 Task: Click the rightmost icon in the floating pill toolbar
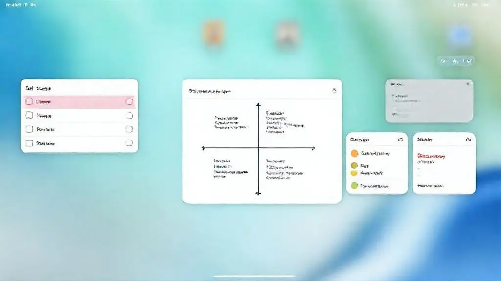tap(469, 61)
